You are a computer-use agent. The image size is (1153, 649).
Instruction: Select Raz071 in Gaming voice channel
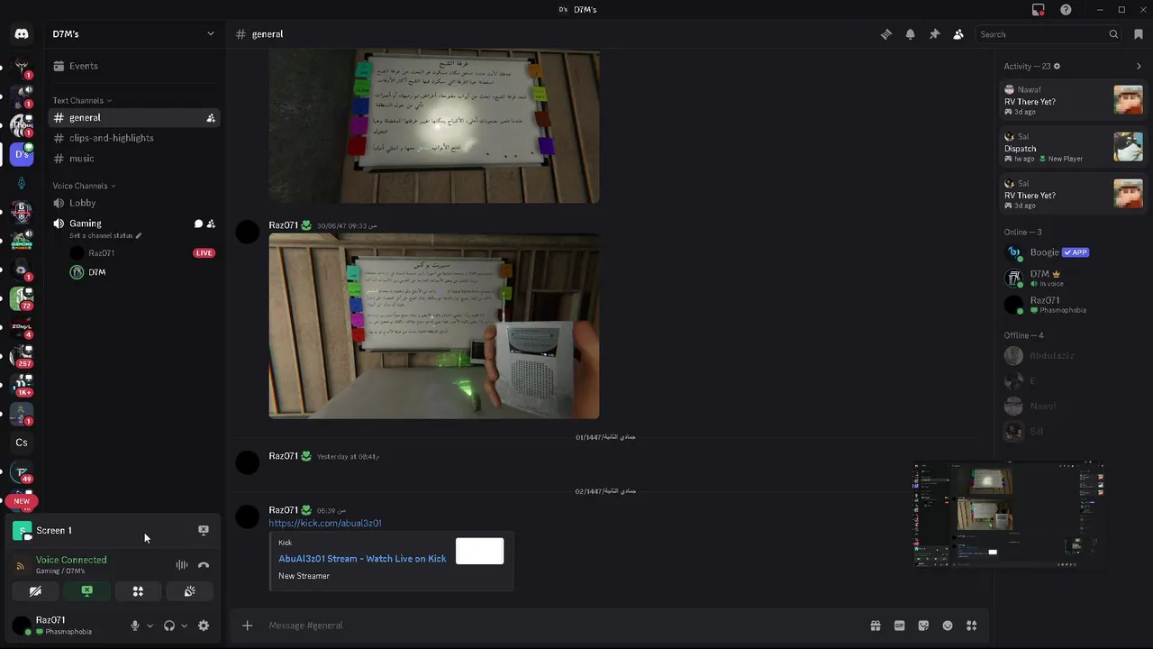(x=102, y=253)
